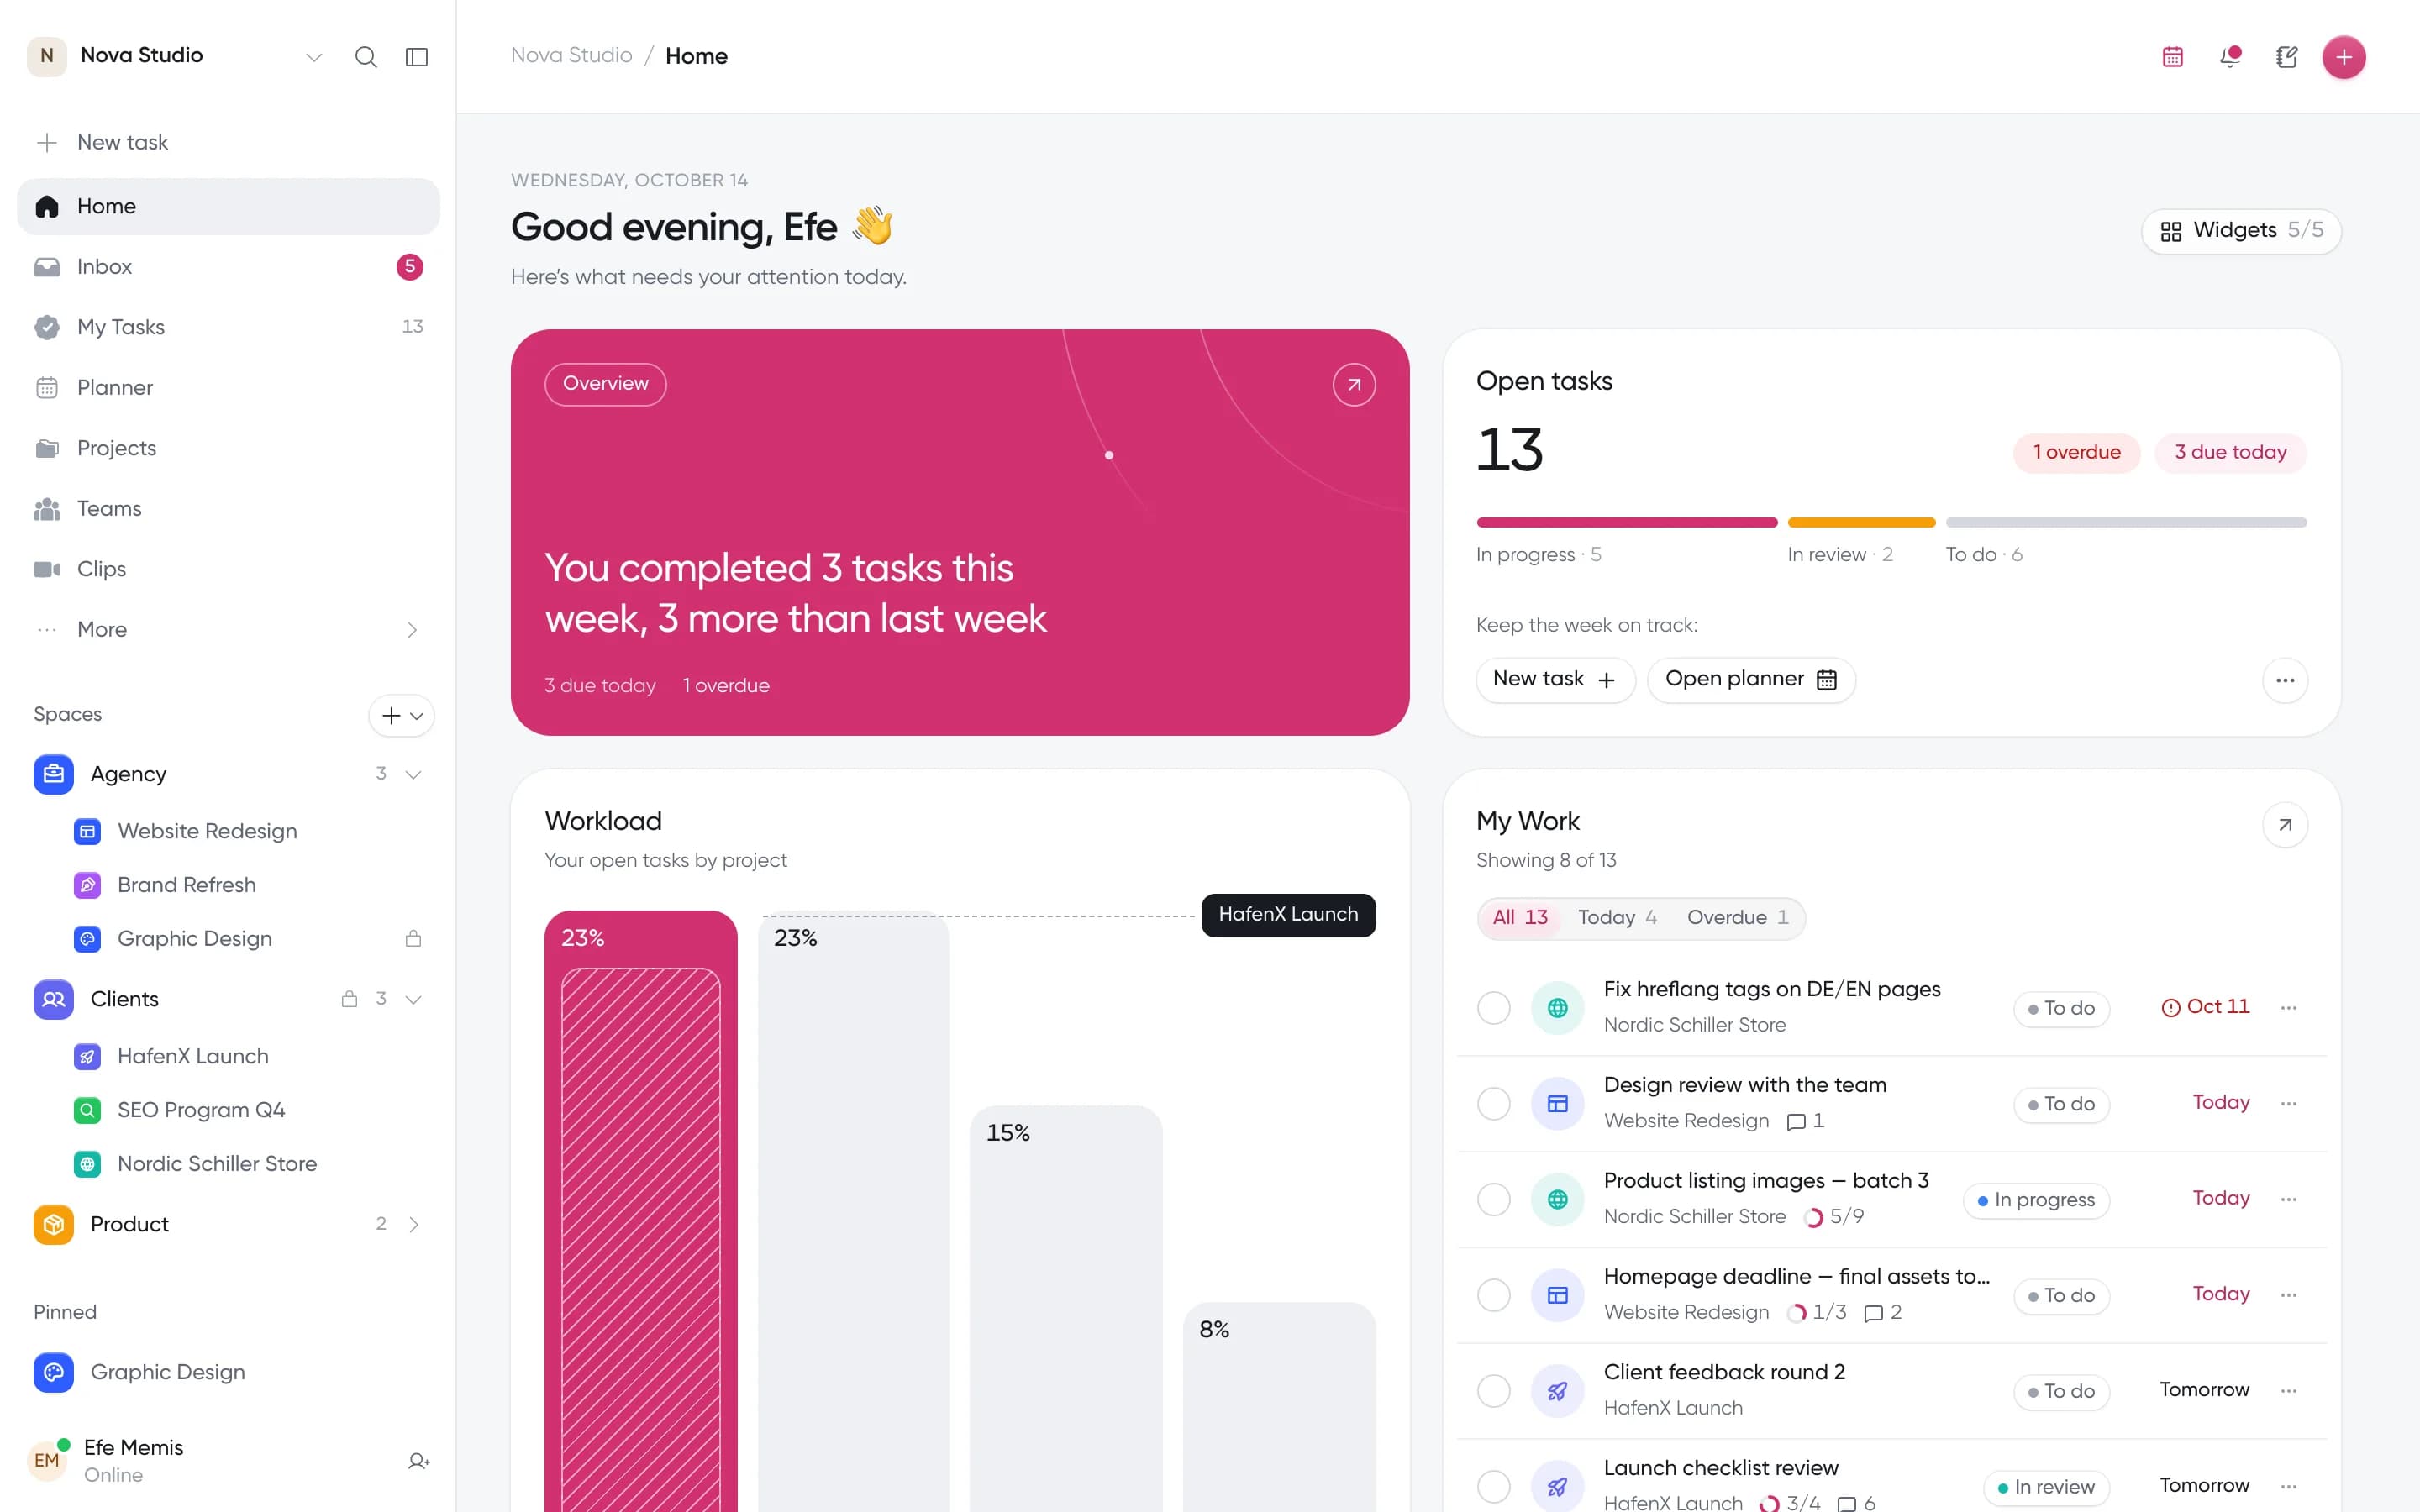Collapse the Agency space chevron
2420x1512 pixels.
pos(413,774)
